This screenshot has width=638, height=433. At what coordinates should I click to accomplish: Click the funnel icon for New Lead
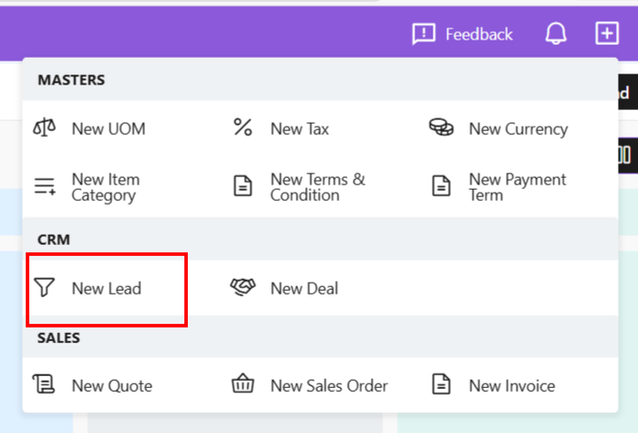coord(44,288)
